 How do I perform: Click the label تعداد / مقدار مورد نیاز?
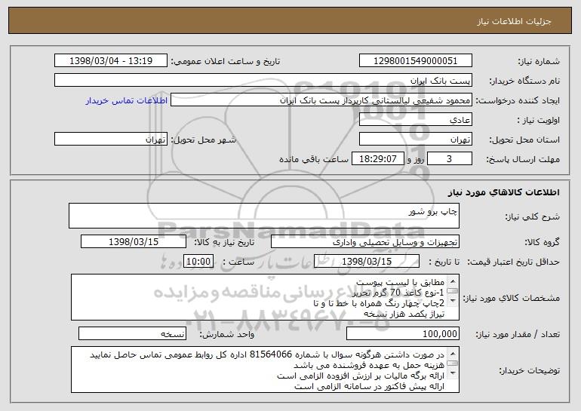tap(518, 334)
